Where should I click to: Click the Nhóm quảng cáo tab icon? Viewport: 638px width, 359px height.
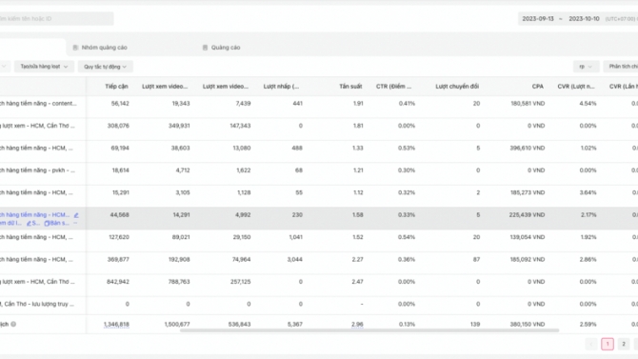point(75,48)
